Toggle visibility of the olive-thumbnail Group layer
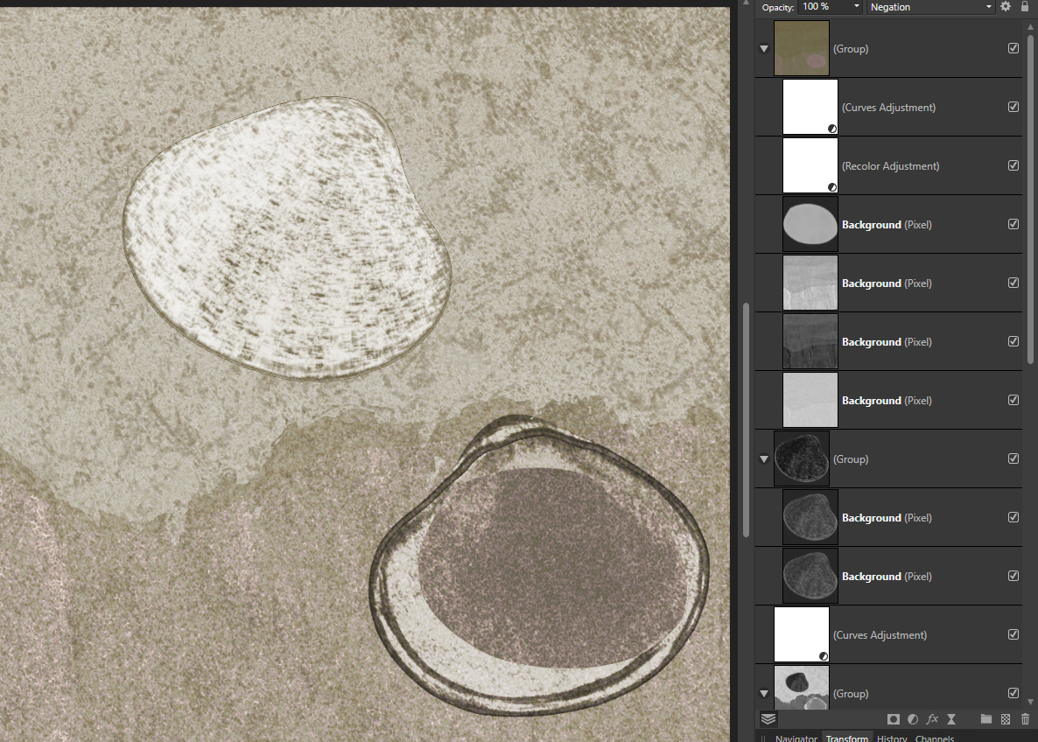1038x742 pixels. pyautogui.click(x=1013, y=48)
